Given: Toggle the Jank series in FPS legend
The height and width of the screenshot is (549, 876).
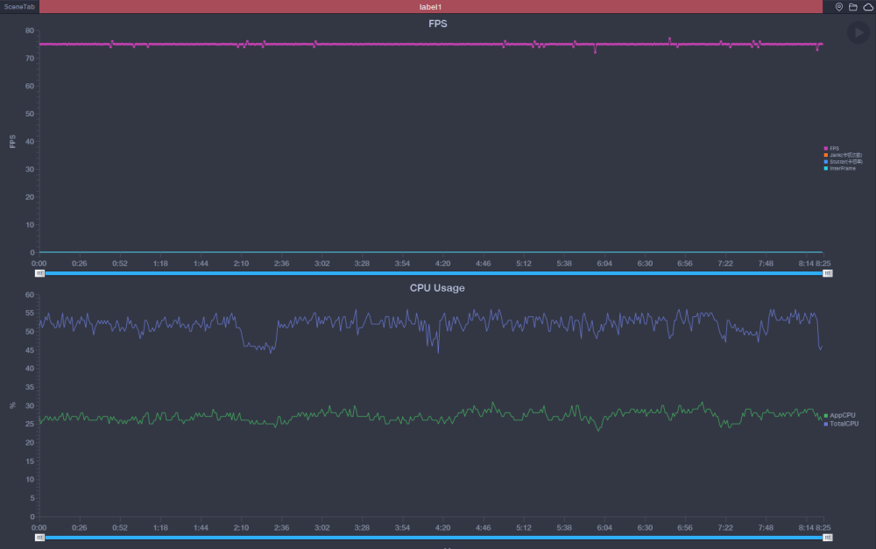Looking at the screenshot, I should [843, 155].
